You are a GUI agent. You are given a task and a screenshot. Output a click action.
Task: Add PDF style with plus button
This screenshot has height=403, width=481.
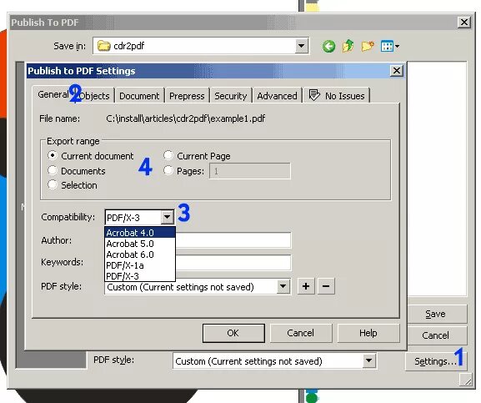click(306, 286)
